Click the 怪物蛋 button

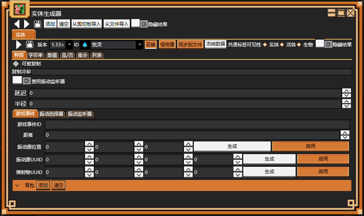coord(167,44)
